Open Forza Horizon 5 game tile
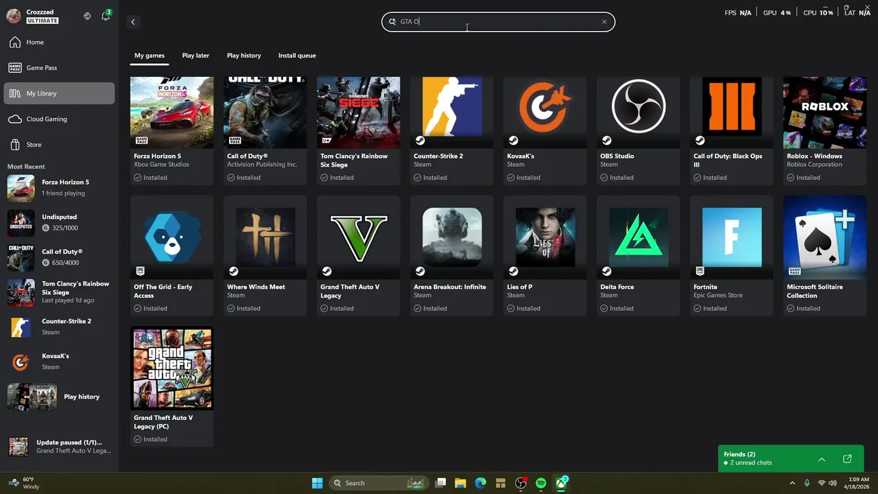 pyautogui.click(x=171, y=130)
